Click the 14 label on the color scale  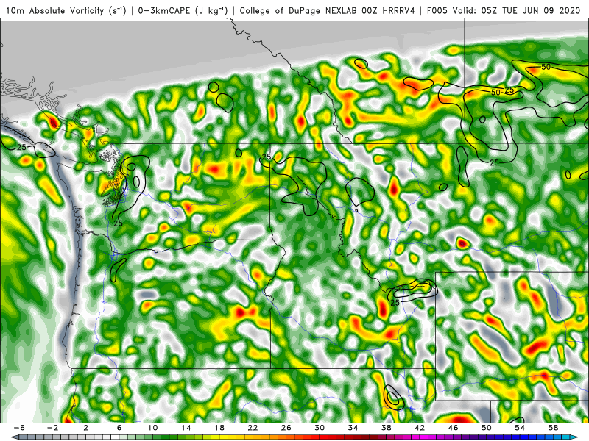point(186,428)
